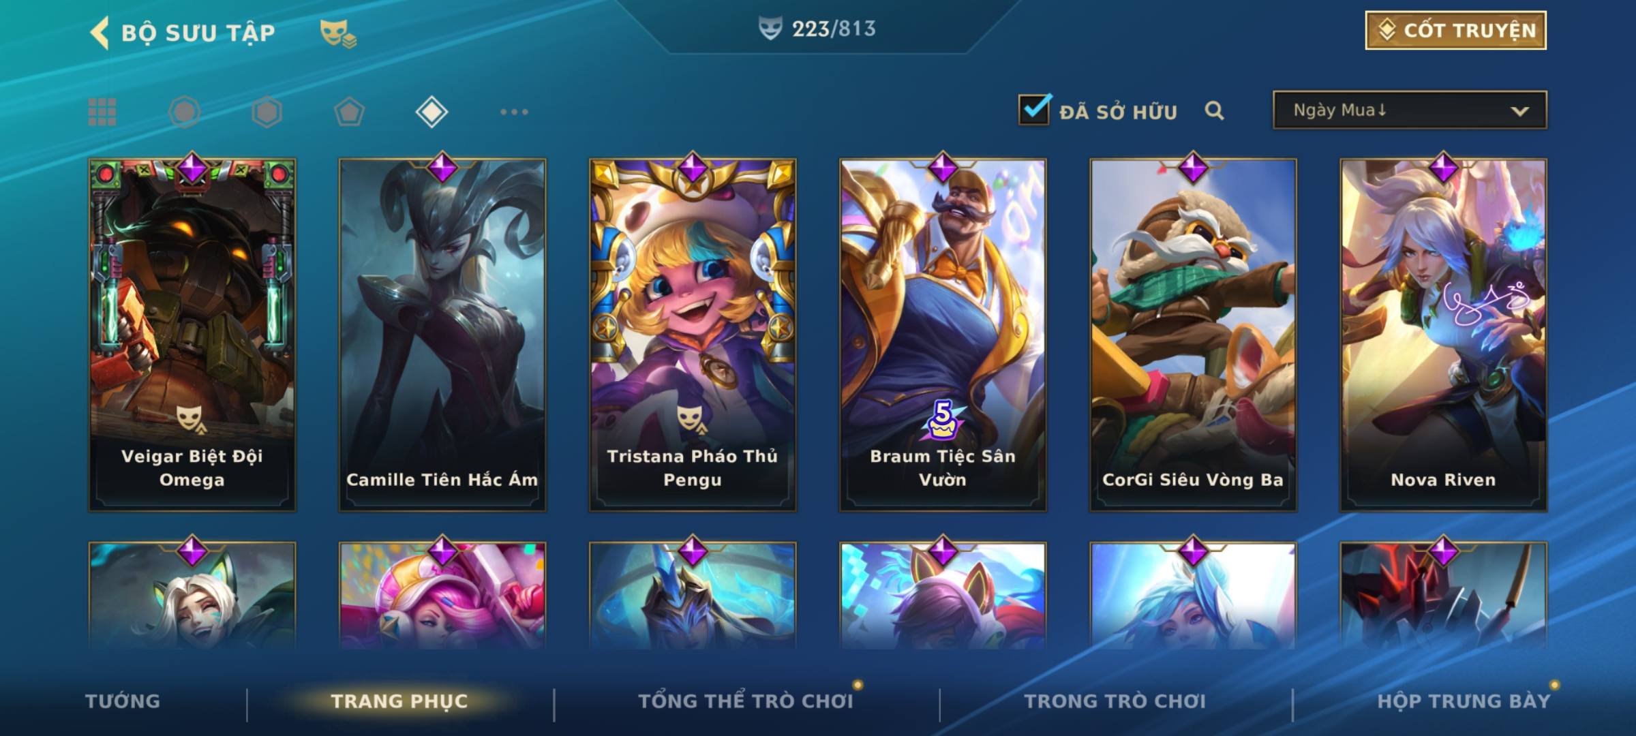Screen dimensions: 1636x736
Task: Open the golden mask skin shop icon
Action: point(338,33)
